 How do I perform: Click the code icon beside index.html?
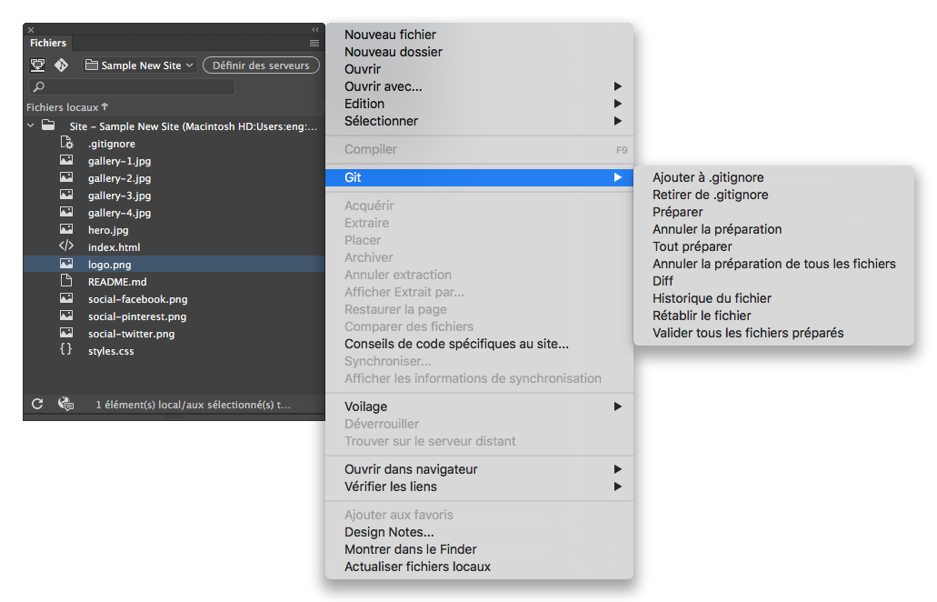pos(68,246)
